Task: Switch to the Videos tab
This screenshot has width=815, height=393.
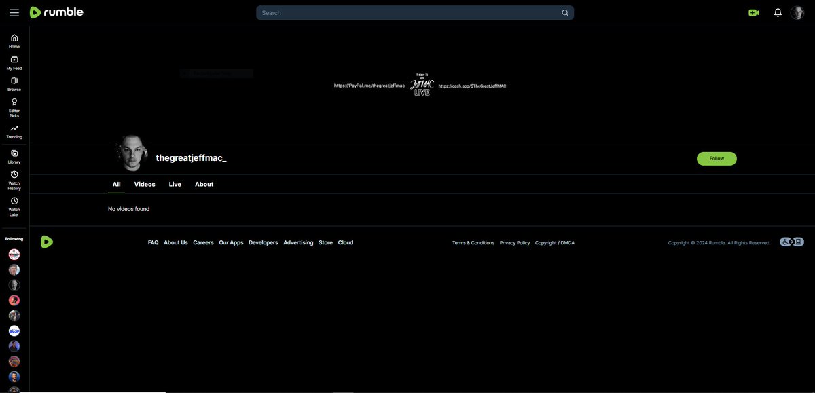Action: pyautogui.click(x=145, y=184)
